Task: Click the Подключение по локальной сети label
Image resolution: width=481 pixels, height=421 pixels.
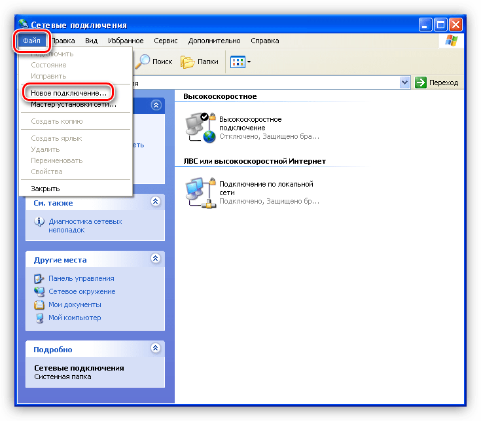Action: click(x=266, y=188)
